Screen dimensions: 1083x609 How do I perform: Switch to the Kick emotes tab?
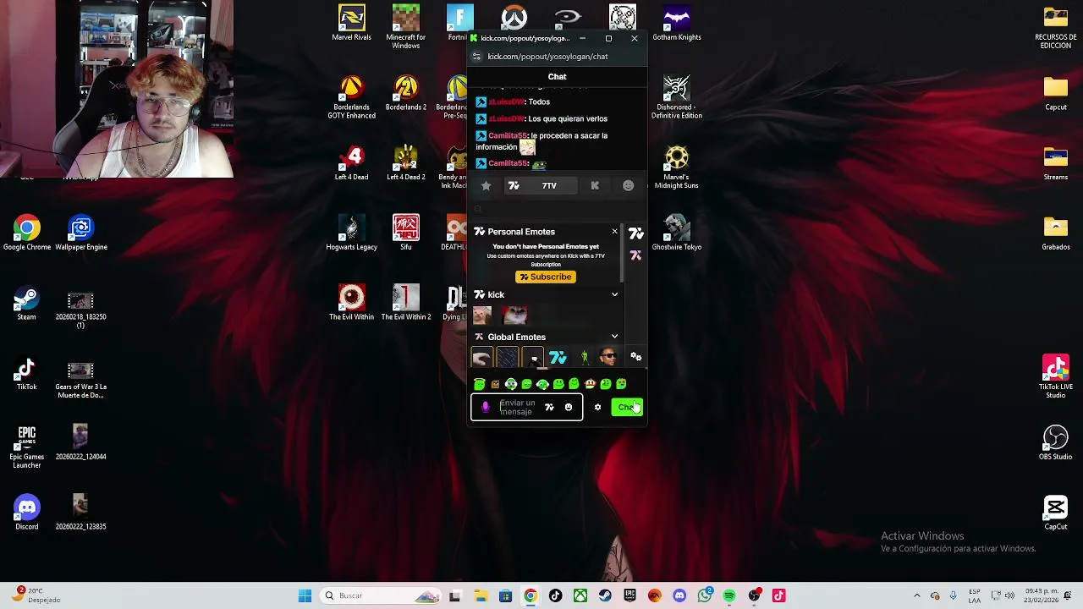[595, 186]
